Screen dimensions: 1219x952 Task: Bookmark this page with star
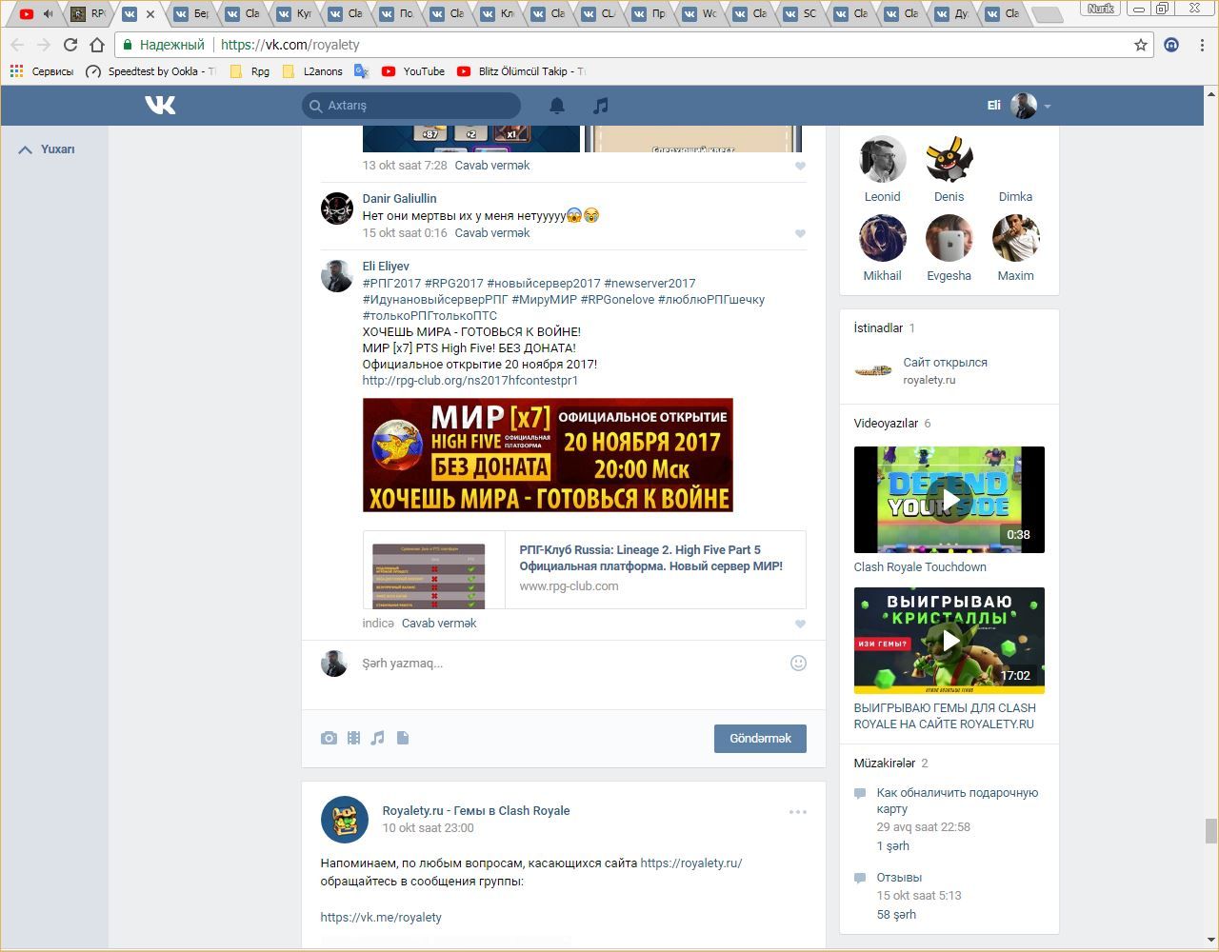click(x=1141, y=45)
